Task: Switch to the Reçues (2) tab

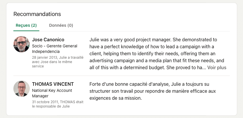Action: [x=26, y=25]
